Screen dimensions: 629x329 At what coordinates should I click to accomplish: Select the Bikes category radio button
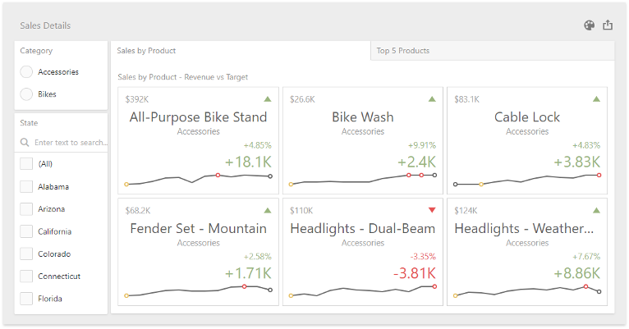click(x=26, y=94)
